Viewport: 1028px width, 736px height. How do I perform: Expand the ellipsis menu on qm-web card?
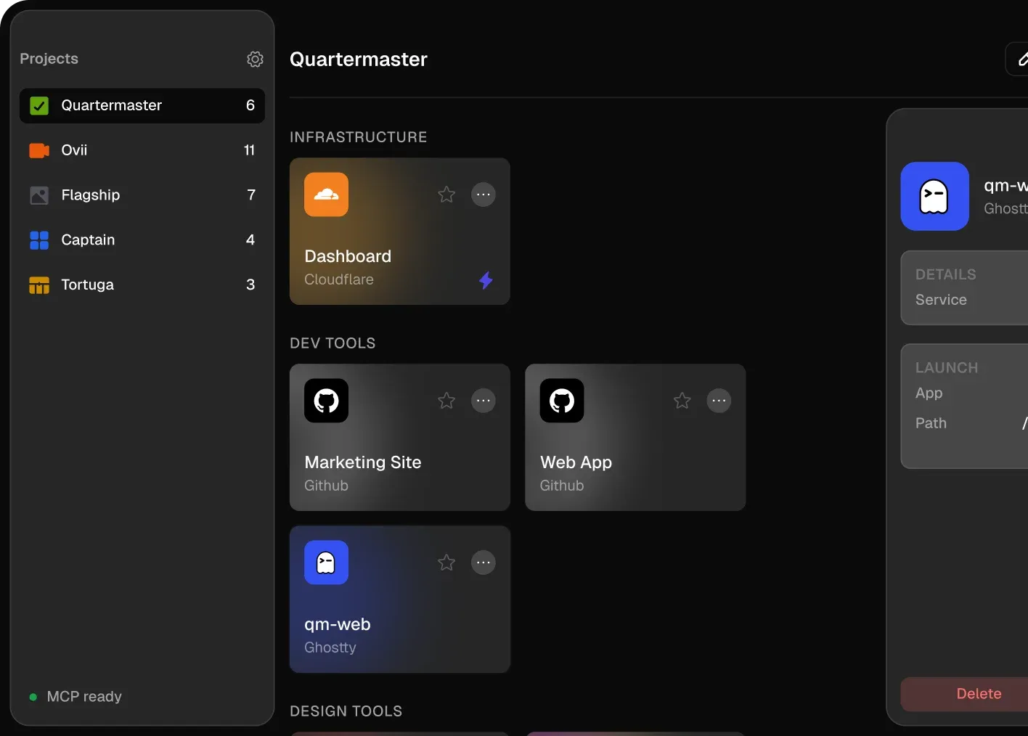[484, 563]
